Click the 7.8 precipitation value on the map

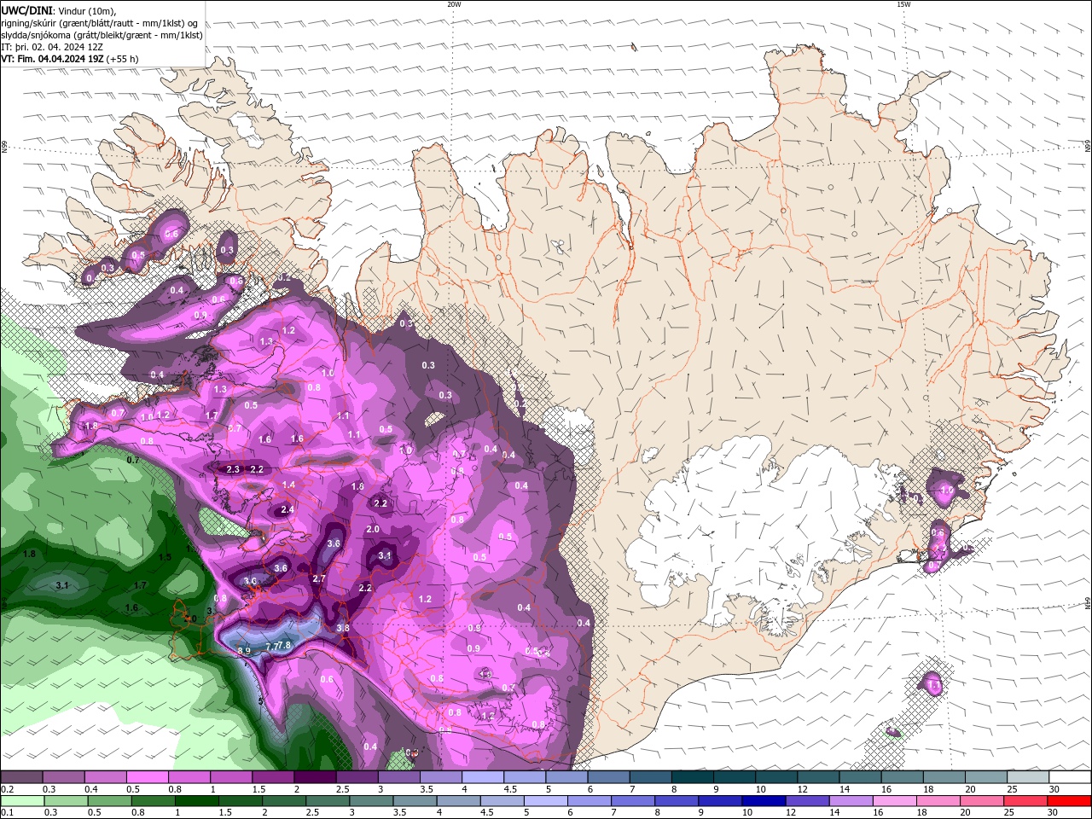285,645
